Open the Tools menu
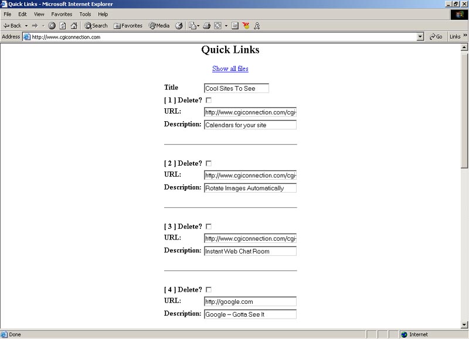The height and width of the screenshot is (339, 469). pyautogui.click(x=85, y=14)
